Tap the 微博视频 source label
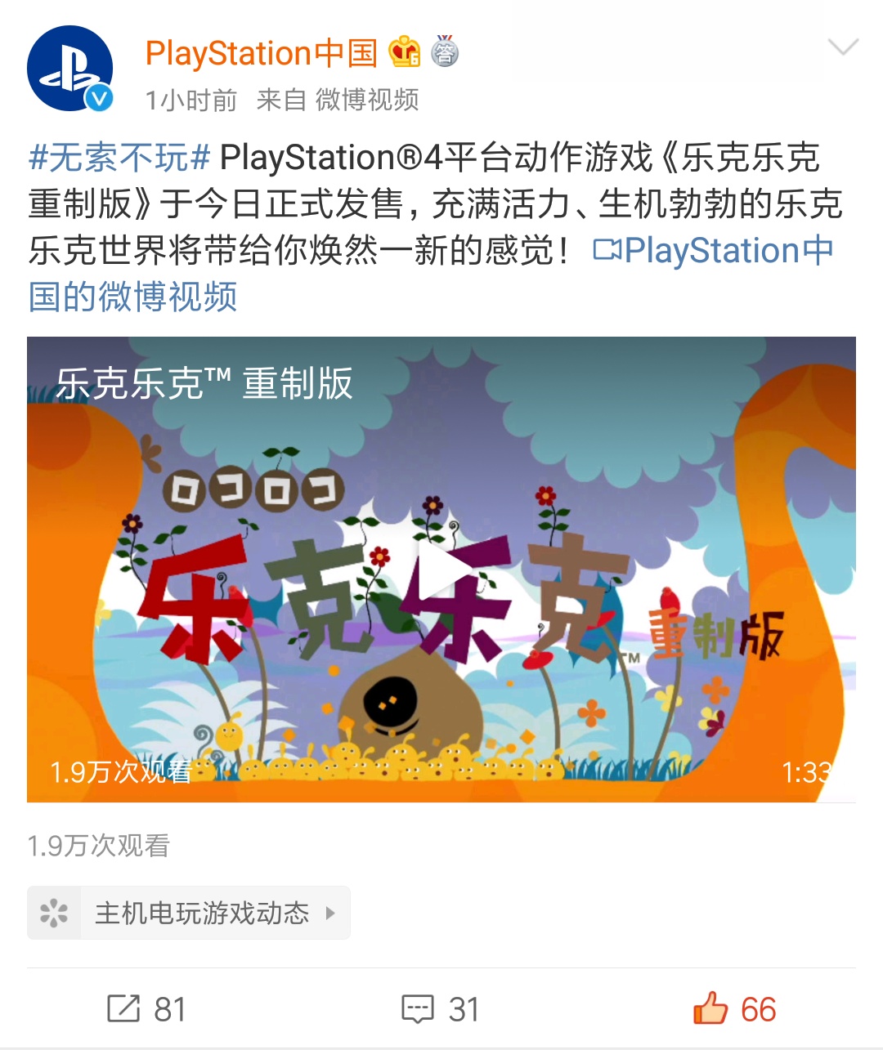Viewport: 883px width, 1050px height. click(x=367, y=100)
